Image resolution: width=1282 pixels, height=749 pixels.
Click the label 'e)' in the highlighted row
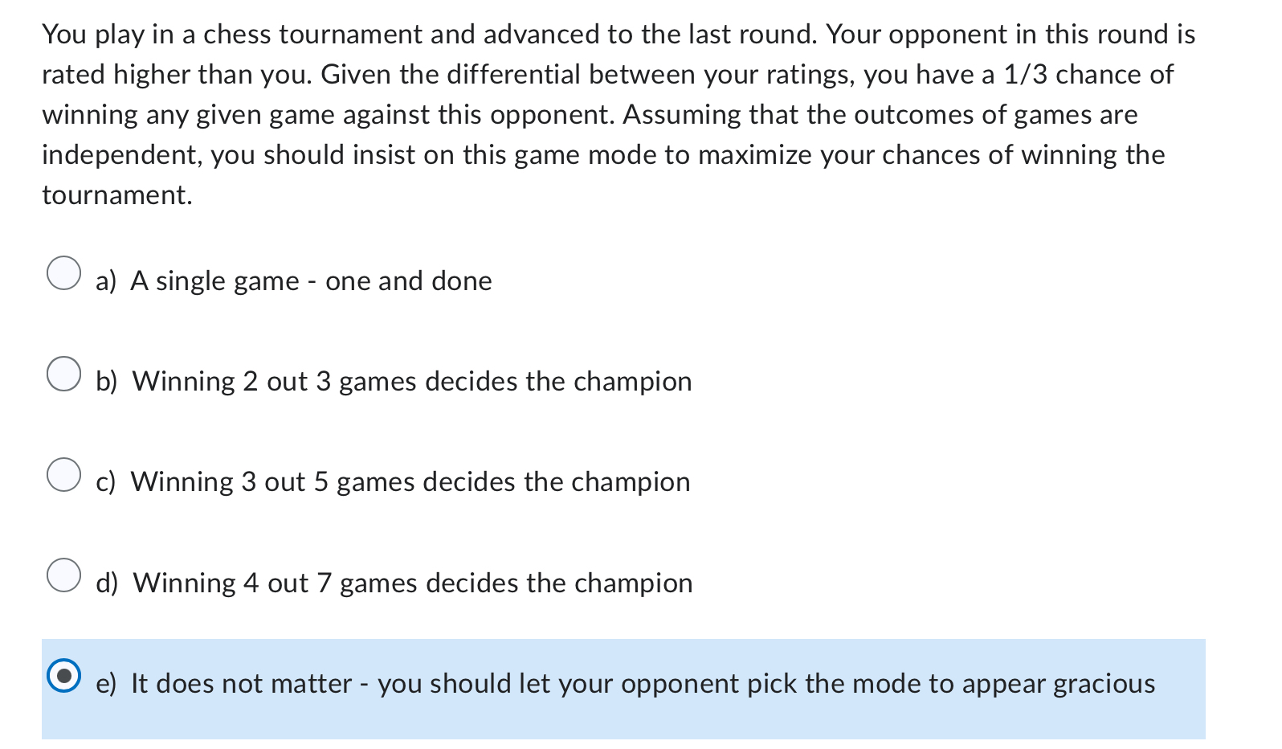click(x=106, y=685)
